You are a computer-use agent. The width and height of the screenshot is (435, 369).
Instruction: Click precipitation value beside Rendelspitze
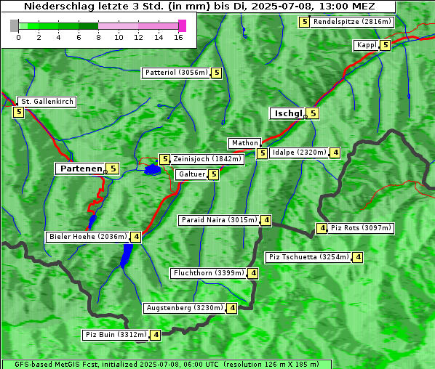304,23
